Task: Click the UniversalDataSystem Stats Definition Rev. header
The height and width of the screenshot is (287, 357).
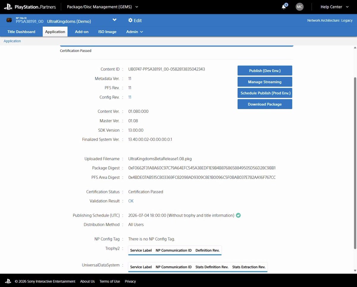Action: [212, 267]
